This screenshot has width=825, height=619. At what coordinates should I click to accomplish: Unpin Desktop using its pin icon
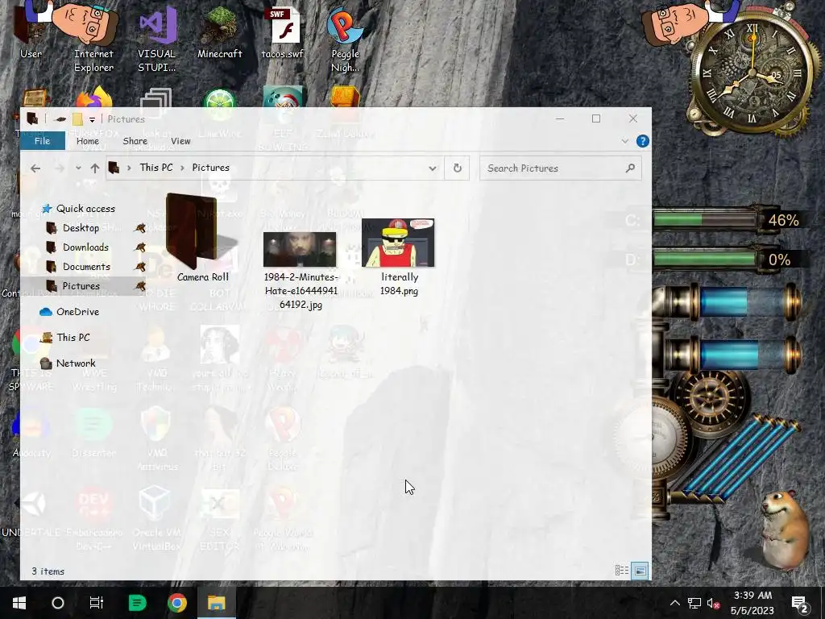coord(140,228)
